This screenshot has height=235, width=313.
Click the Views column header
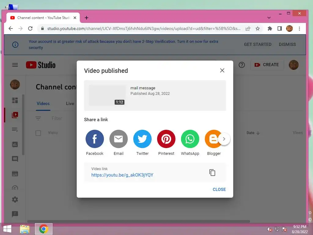pyautogui.click(x=298, y=133)
